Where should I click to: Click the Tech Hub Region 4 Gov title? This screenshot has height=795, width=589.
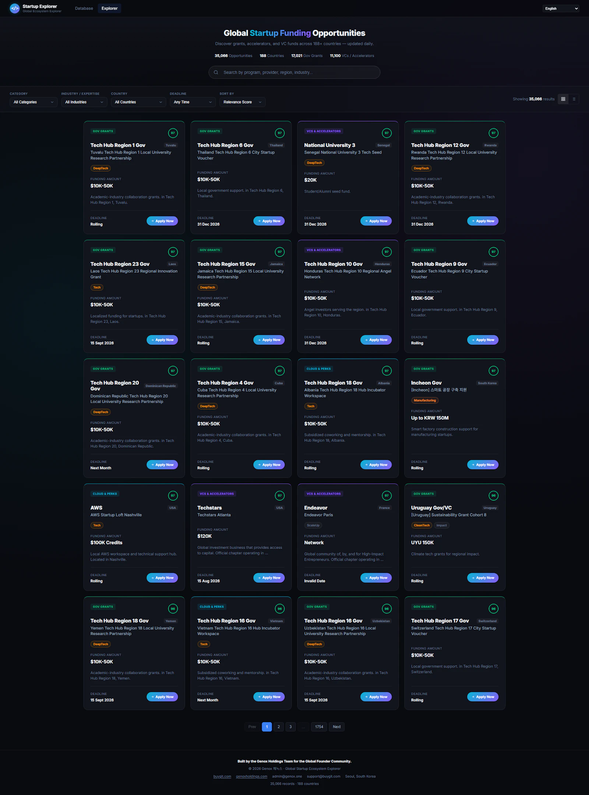(x=225, y=383)
